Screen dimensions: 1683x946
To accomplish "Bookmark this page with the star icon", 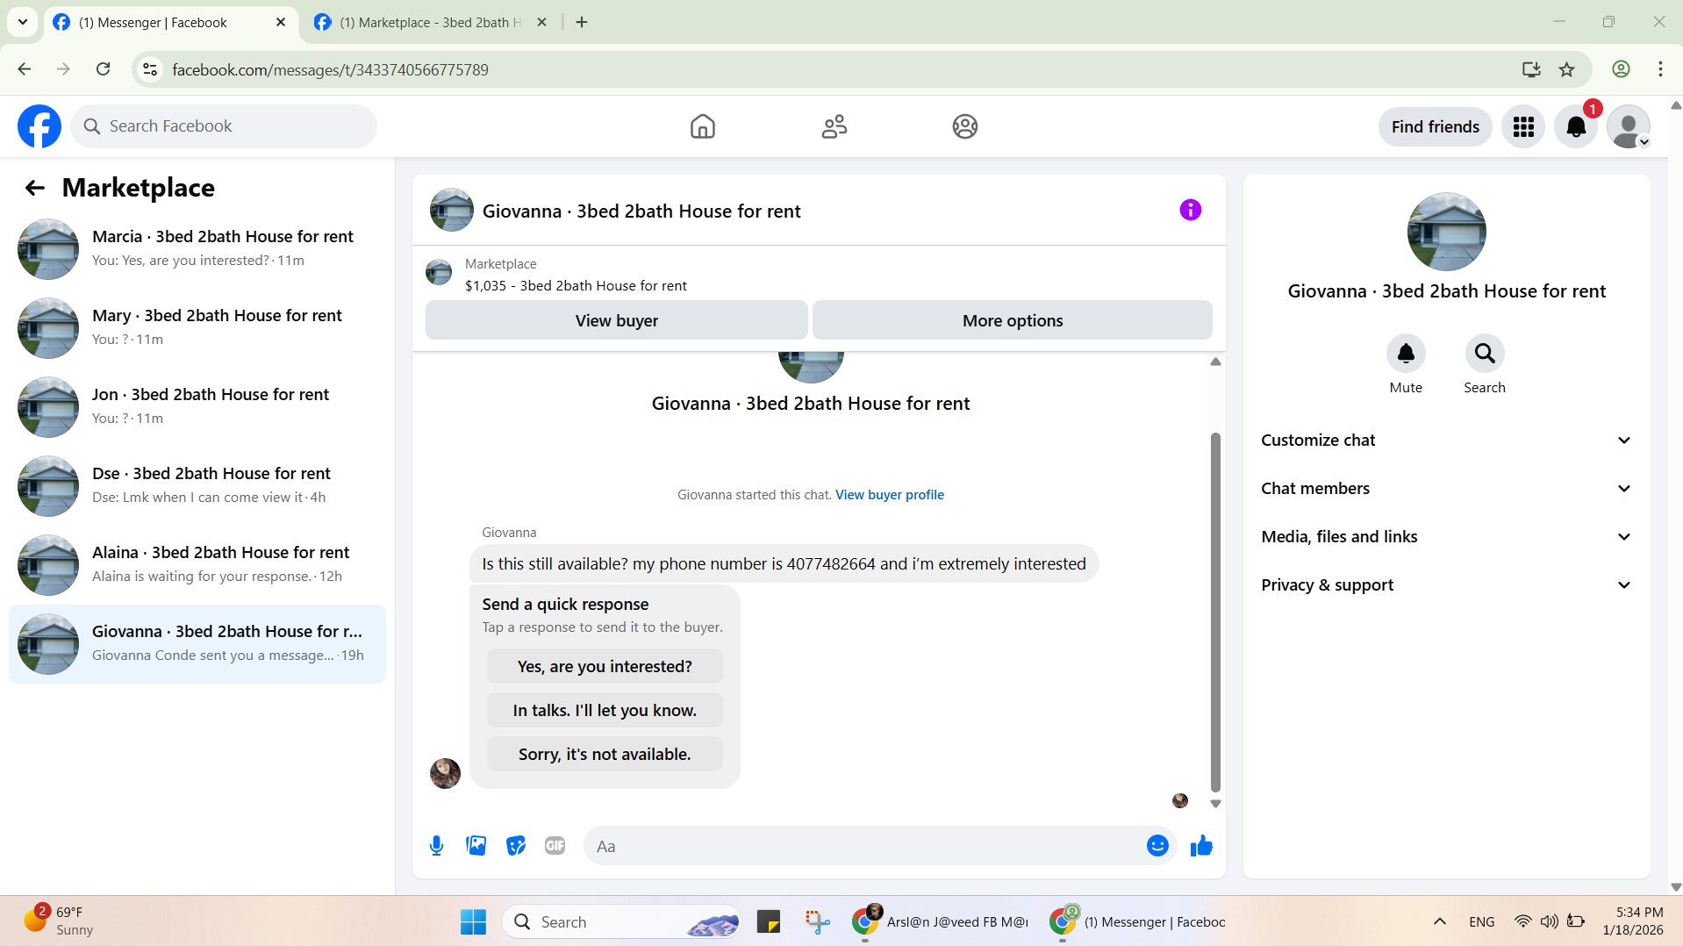I will 1566,69.
